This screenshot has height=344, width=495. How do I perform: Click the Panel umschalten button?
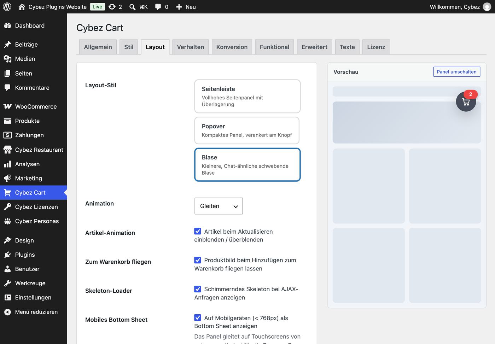click(456, 72)
